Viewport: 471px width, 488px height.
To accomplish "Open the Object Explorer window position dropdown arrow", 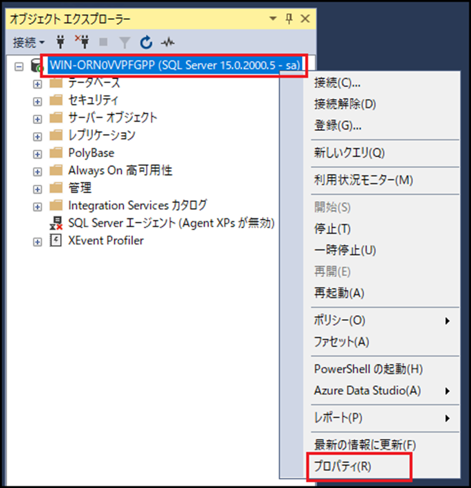I will point(273,19).
